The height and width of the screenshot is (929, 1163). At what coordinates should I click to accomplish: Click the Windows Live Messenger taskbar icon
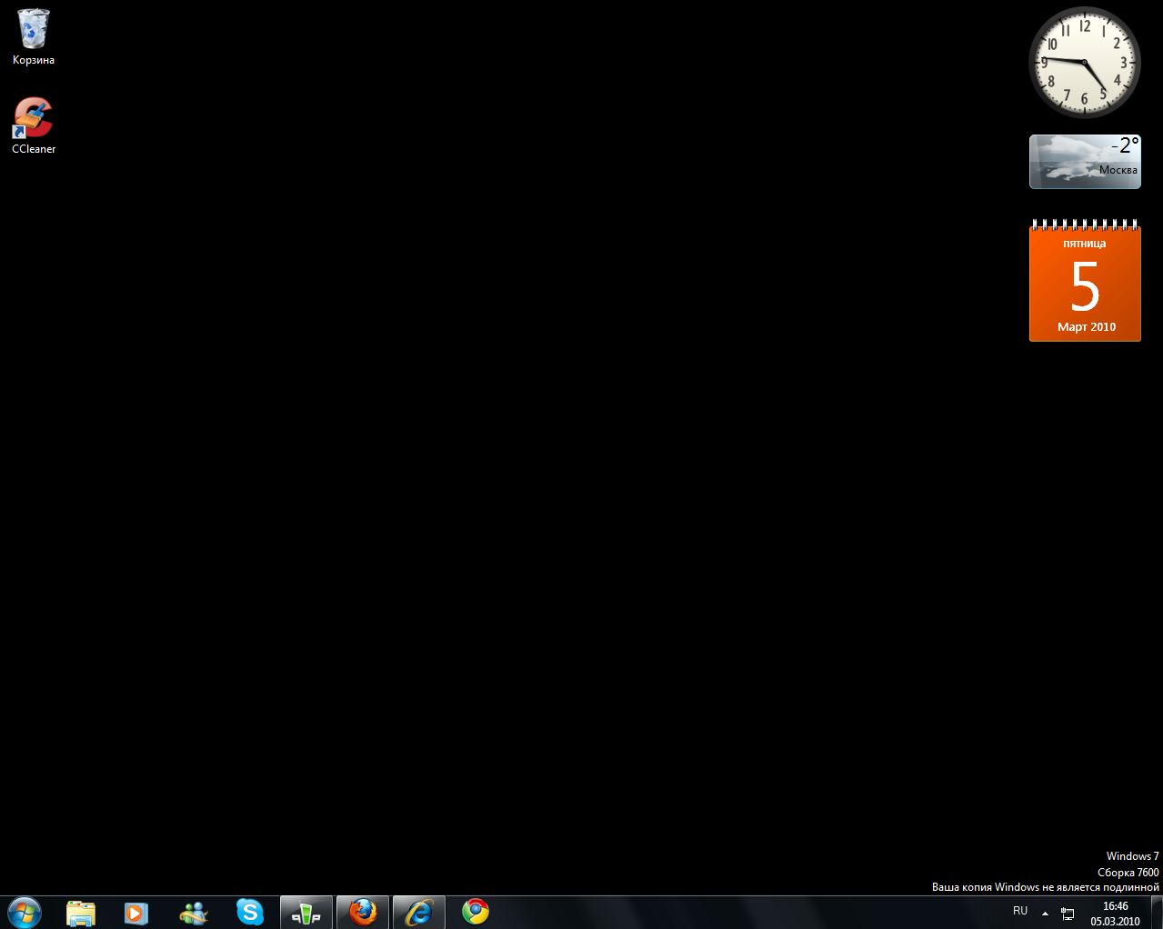tap(193, 913)
